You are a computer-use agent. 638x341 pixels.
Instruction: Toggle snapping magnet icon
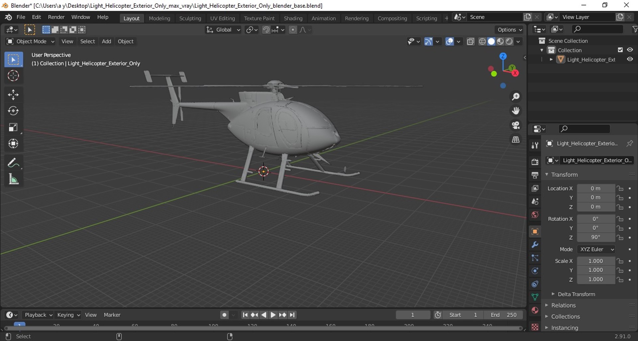pyautogui.click(x=266, y=30)
